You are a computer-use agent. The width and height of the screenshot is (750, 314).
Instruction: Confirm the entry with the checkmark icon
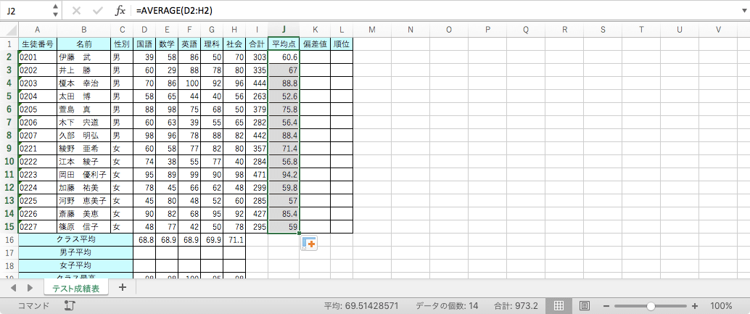tap(98, 10)
